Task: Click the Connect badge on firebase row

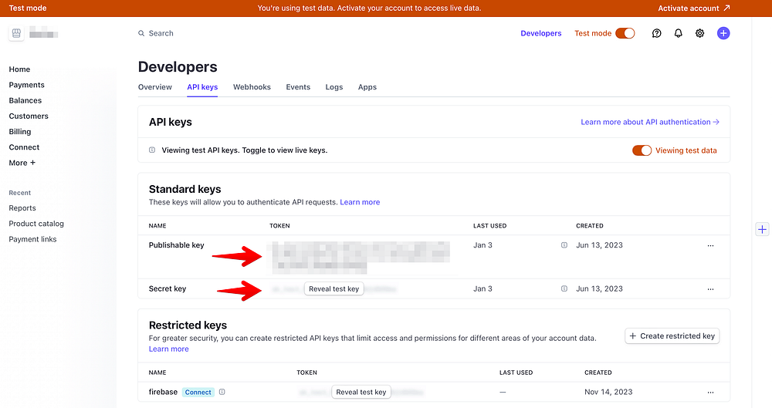Action: pyautogui.click(x=198, y=393)
